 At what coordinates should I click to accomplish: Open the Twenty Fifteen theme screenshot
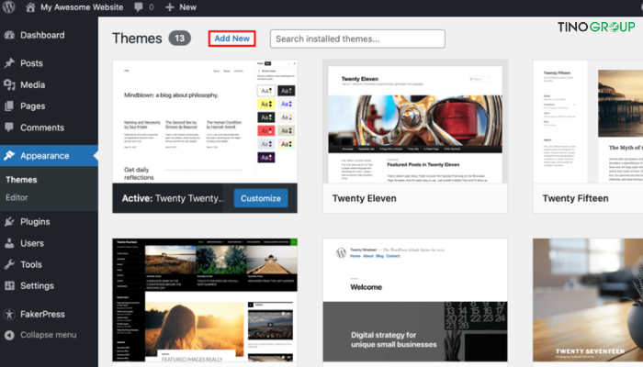588,121
